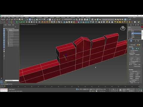Click the Redo arrow in the main toolbar
Viewport: 143px width, 107px height.
click(4, 20)
